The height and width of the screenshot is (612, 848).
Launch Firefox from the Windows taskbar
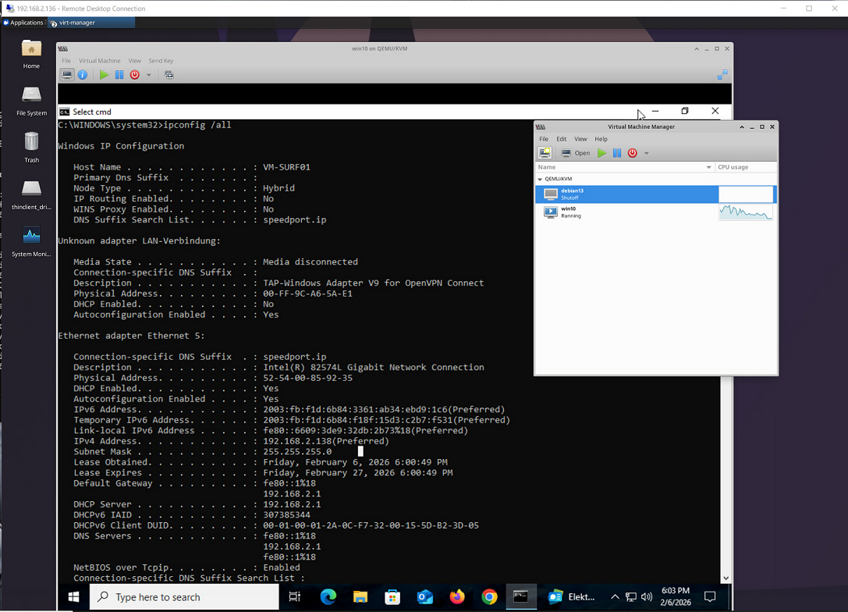click(457, 597)
